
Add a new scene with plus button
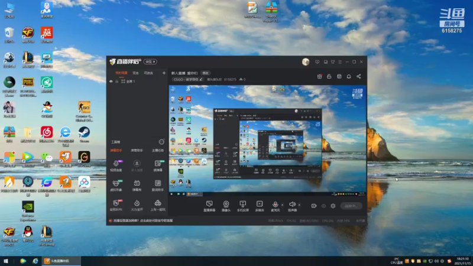(164, 73)
